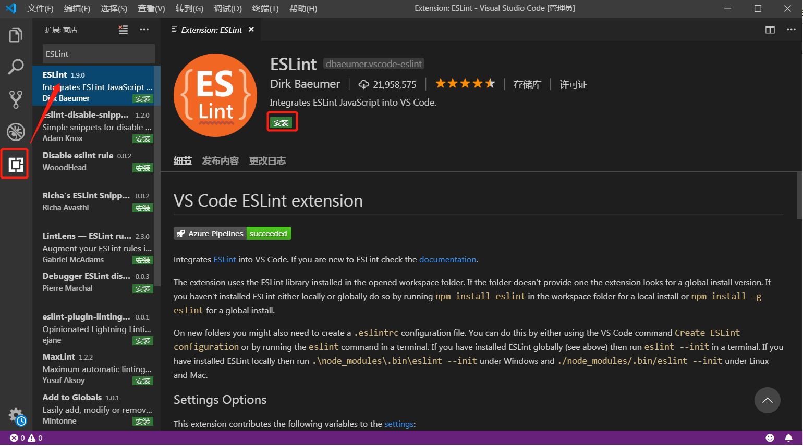Open the Source Control view
Image resolution: width=803 pixels, height=446 pixels.
pos(16,99)
